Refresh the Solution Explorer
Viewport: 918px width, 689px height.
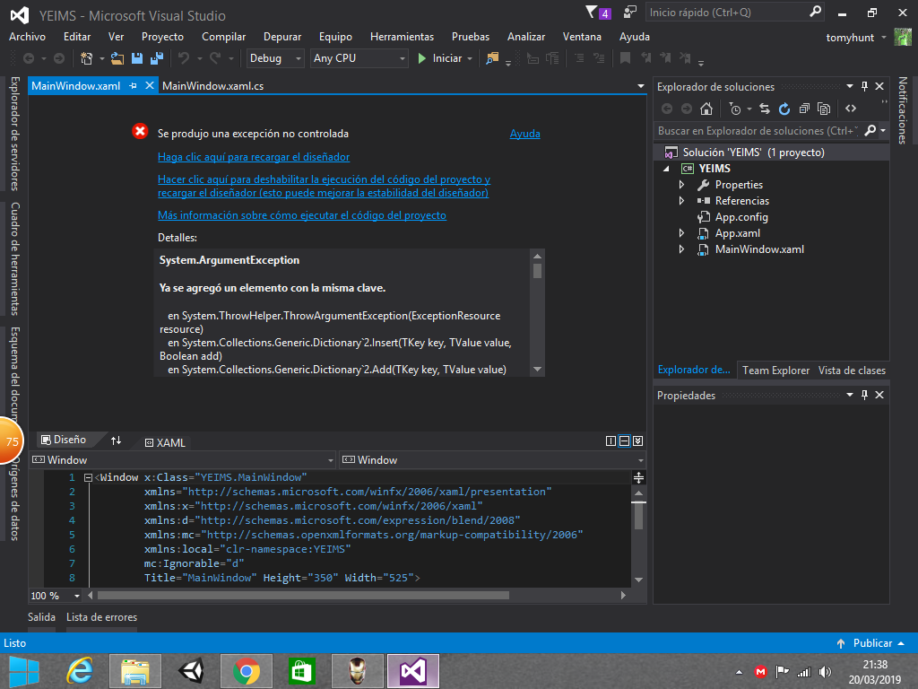point(784,109)
